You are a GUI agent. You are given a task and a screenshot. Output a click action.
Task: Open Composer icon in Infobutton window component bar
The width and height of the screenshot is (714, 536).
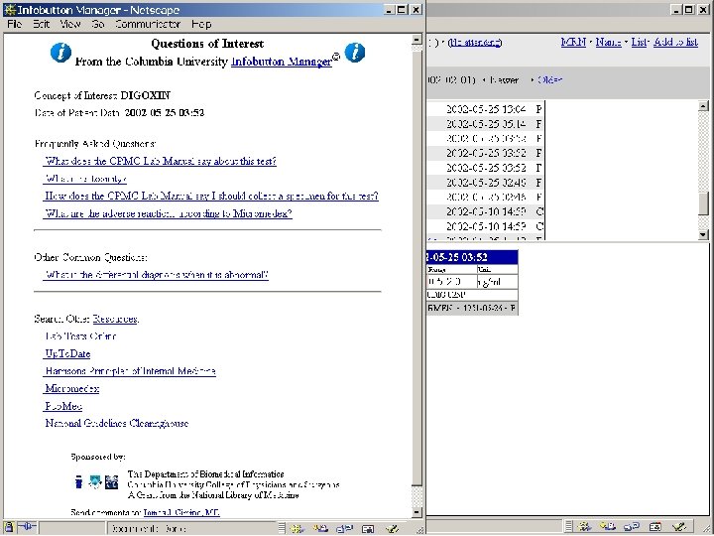[x=392, y=528]
